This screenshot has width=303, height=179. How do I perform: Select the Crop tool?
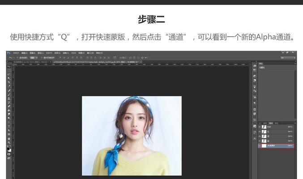9,82
